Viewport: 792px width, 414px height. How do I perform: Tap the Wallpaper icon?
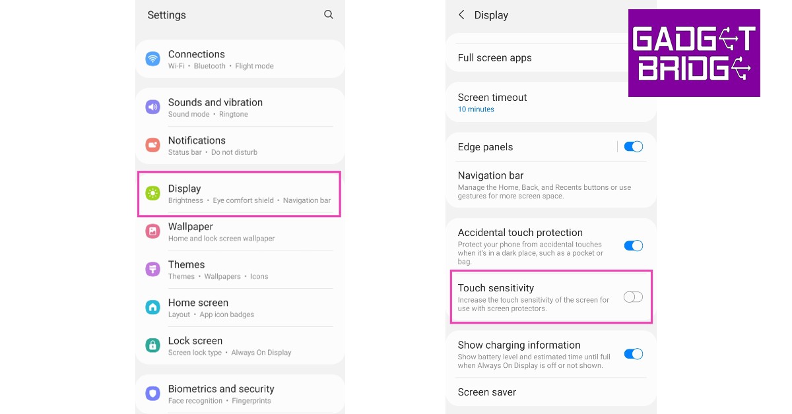153,231
